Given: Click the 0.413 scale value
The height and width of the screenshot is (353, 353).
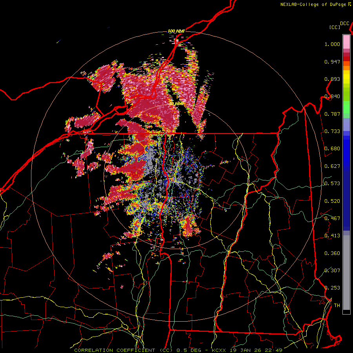Looking at the screenshot, I should coord(332,236).
